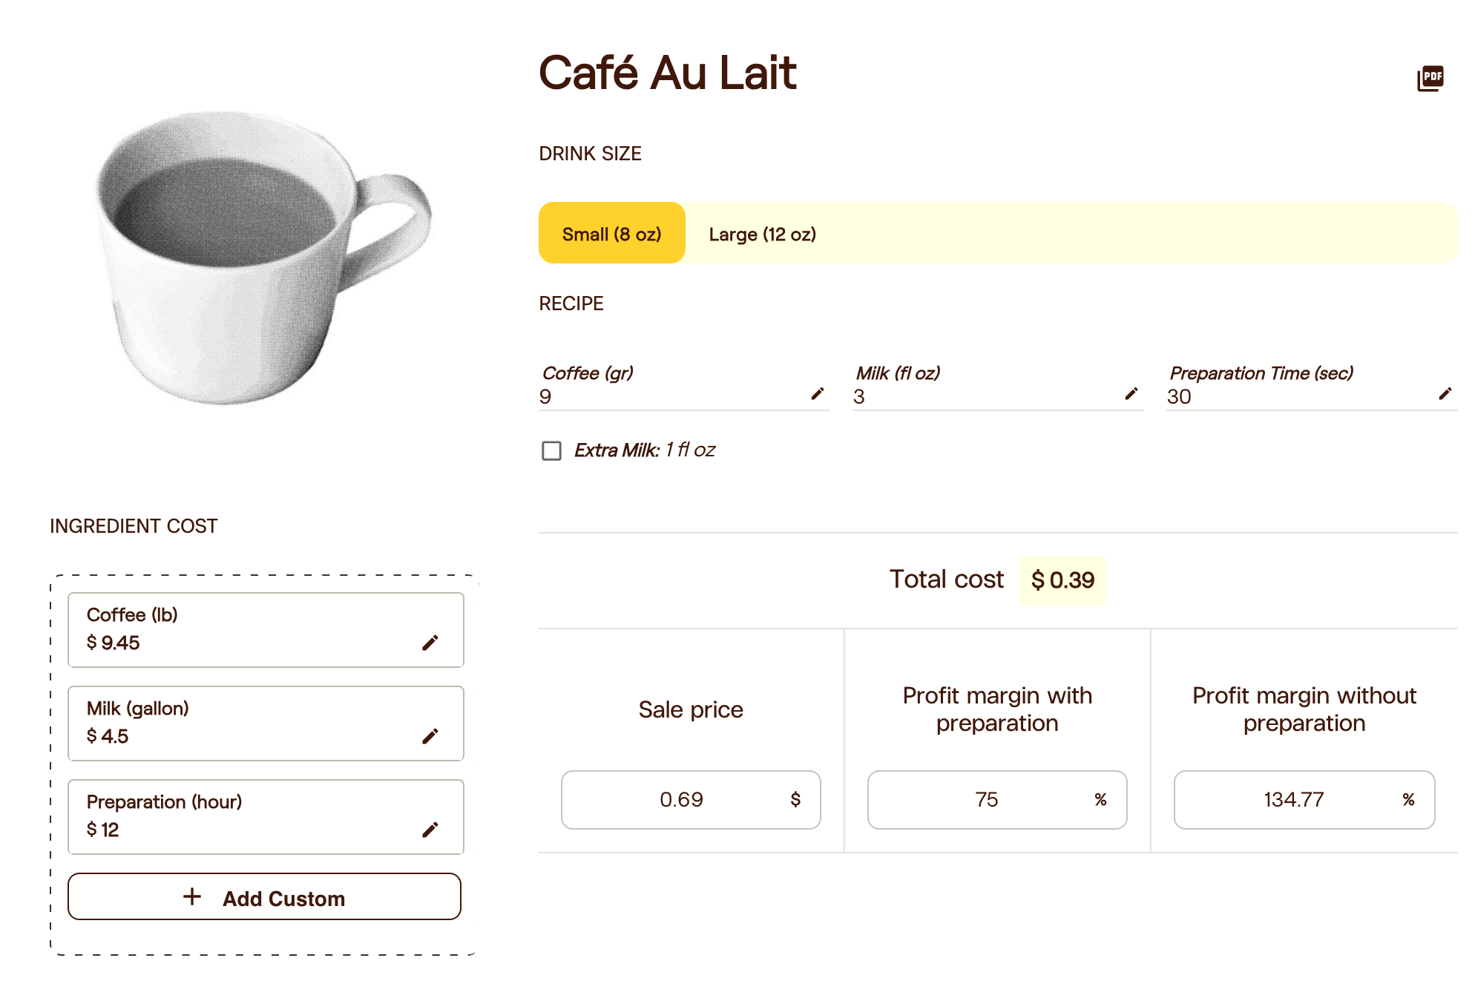
Task: Click the Sale price input field
Action: click(x=691, y=799)
